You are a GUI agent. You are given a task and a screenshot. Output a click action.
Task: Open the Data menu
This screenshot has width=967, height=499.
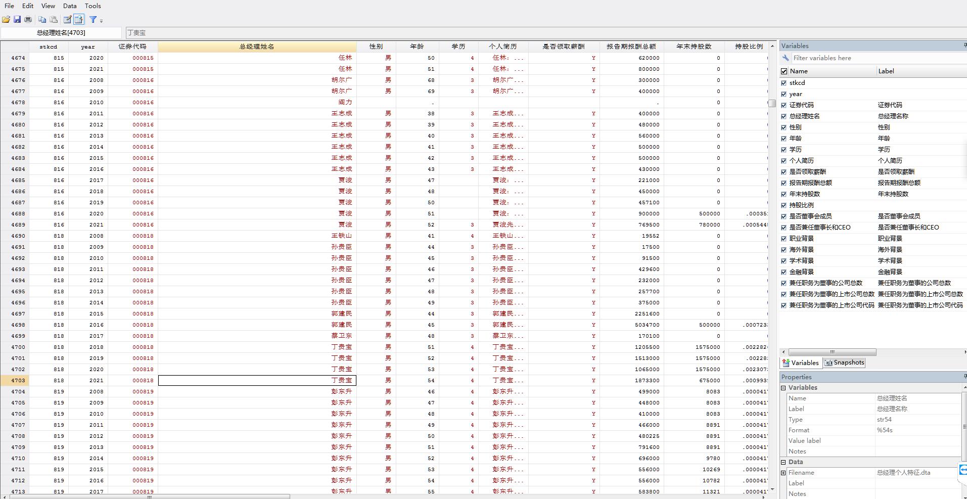pyautogui.click(x=70, y=6)
